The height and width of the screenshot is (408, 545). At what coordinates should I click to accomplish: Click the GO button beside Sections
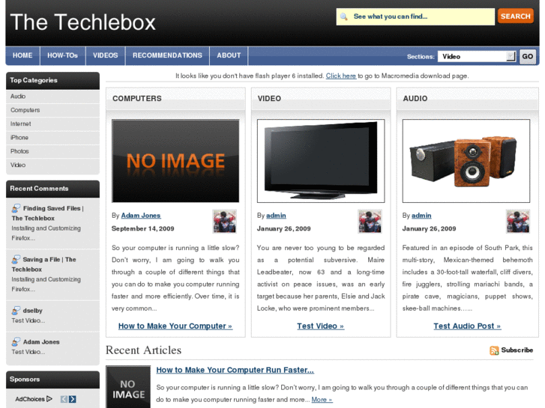(x=528, y=56)
